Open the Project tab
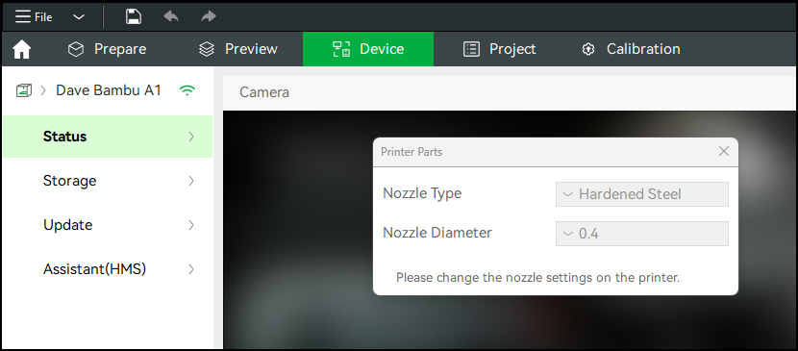The image size is (798, 351). 500,49
